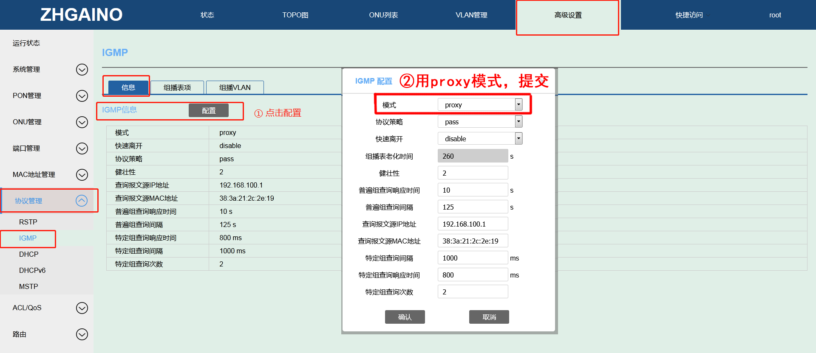Viewport: 816px width, 353px height.
Task: Click the 健壮性 input field
Action: pos(473,173)
